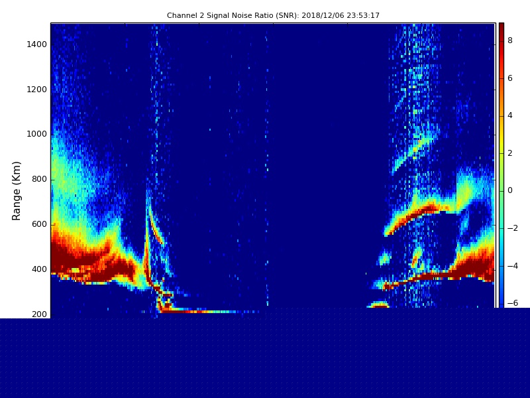Viewport: 530px width, 398px height.
Task: Click the Range (Km) axis label
Action: 16,191
